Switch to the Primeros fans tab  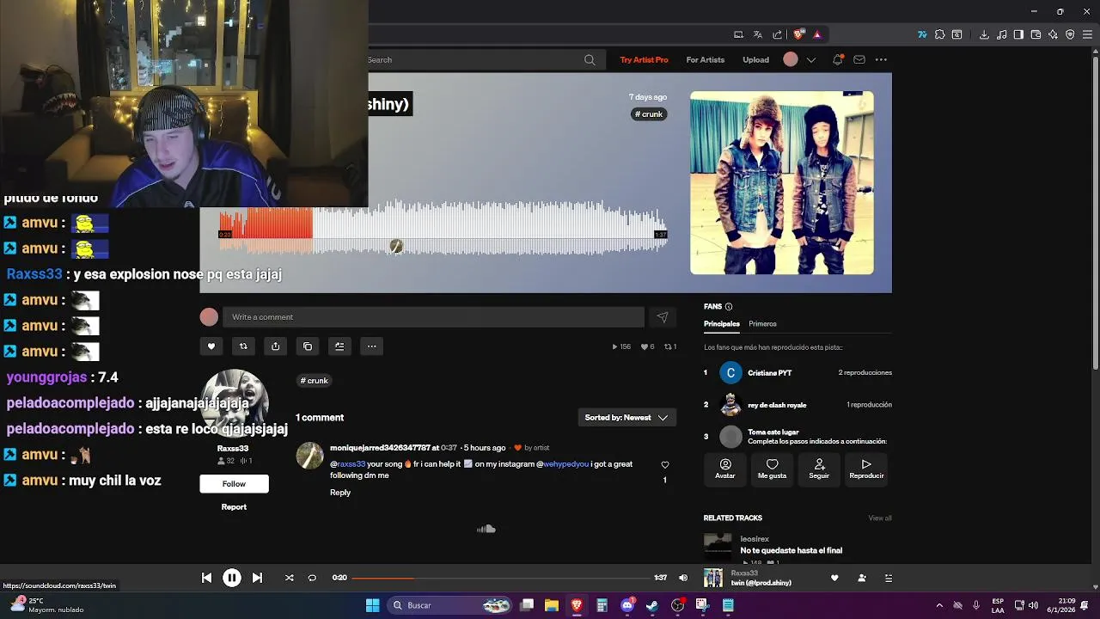click(762, 324)
